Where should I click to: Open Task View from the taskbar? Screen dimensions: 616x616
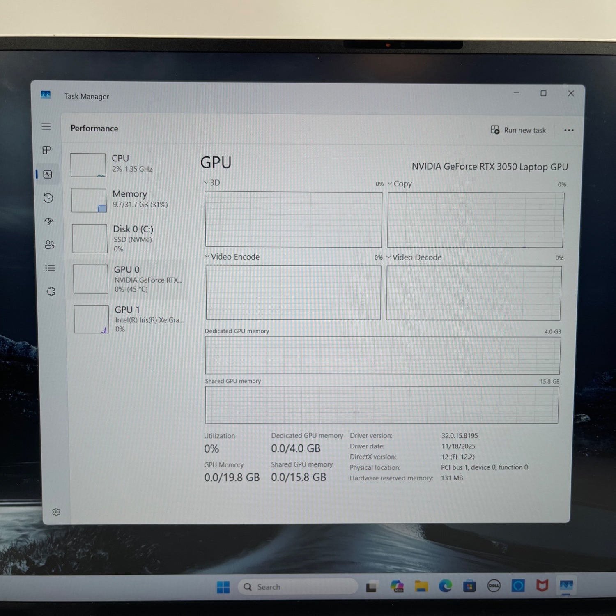pyautogui.click(x=372, y=587)
